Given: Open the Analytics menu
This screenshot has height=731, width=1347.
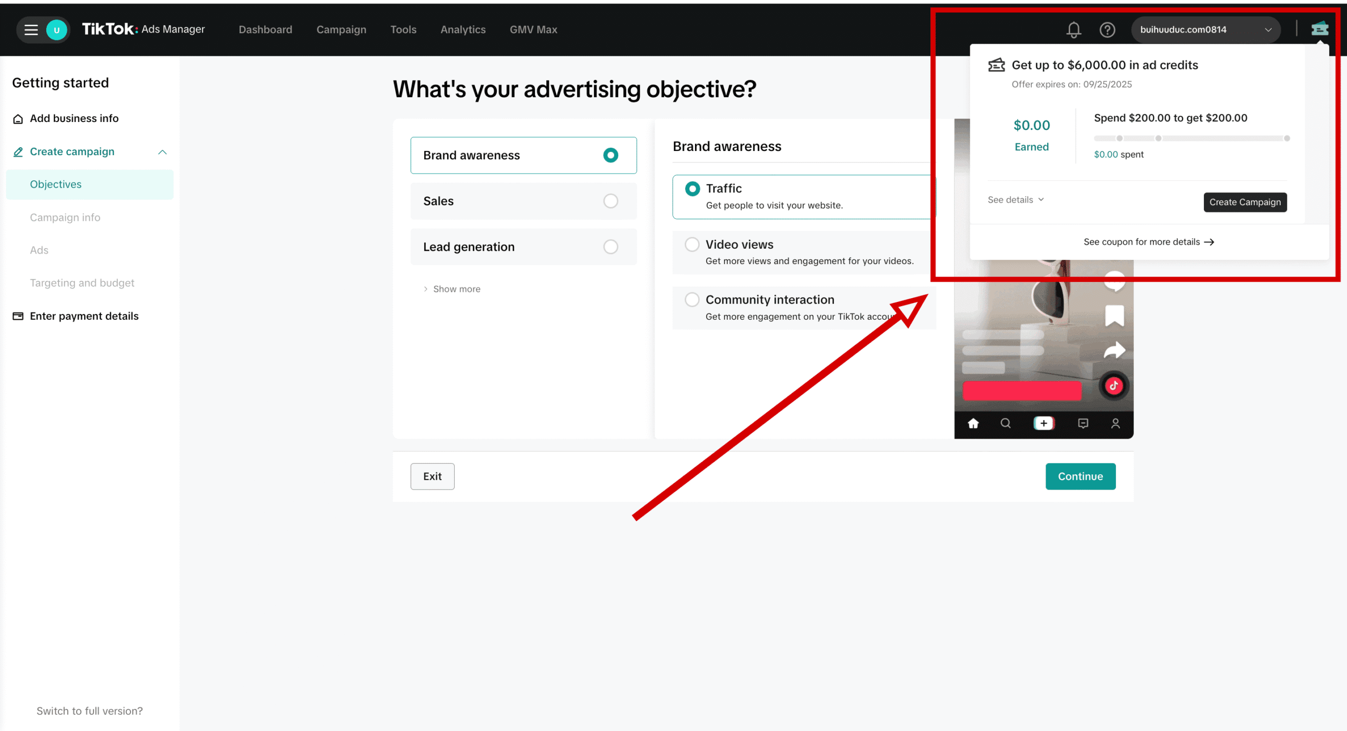Looking at the screenshot, I should pyautogui.click(x=463, y=30).
